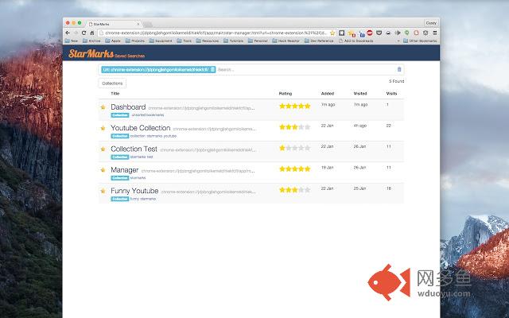Click the '4h ago' visited value
The height and width of the screenshot is (318, 509).
click(x=360, y=126)
